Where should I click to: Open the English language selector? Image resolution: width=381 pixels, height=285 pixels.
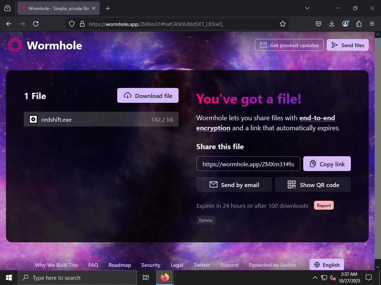click(327, 265)
